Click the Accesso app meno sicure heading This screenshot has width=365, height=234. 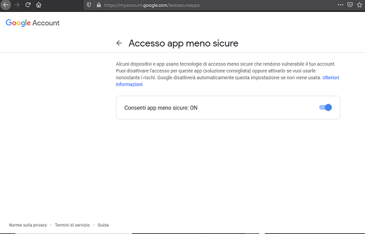click(x=183, y=43)
